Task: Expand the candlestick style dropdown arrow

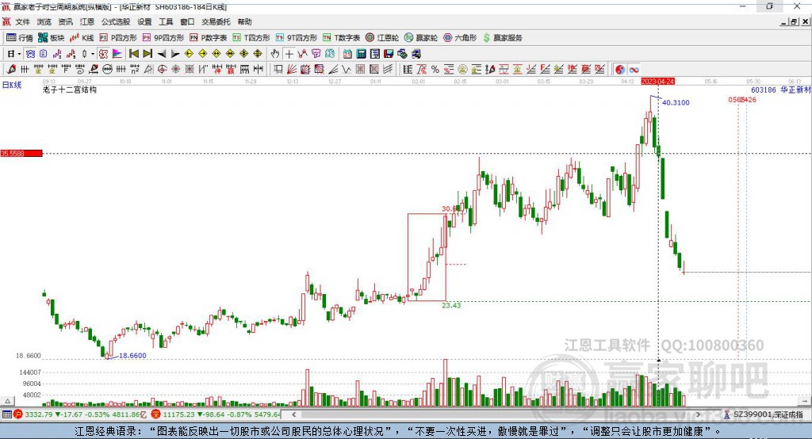Action: (x=93, y=54)
